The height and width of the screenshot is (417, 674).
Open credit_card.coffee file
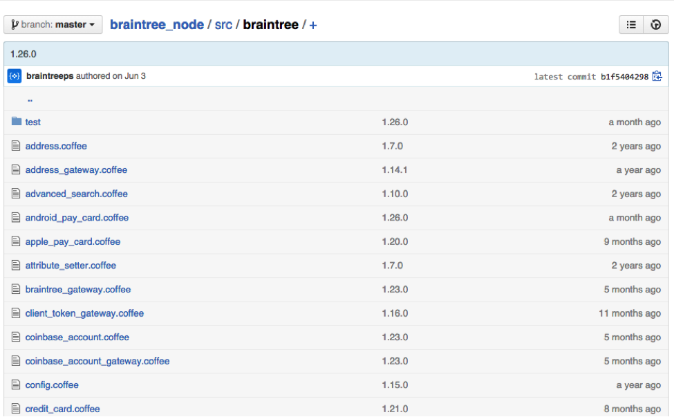(62, 409)
